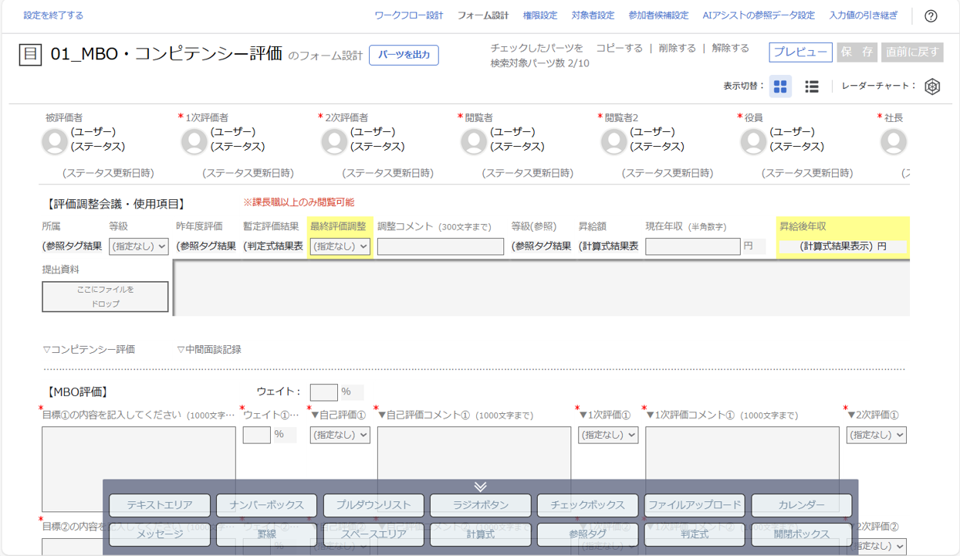Viewport: 960px width, 556px height.
Task: Select the 計算式 part in the palette
Action: coord(479,534)
